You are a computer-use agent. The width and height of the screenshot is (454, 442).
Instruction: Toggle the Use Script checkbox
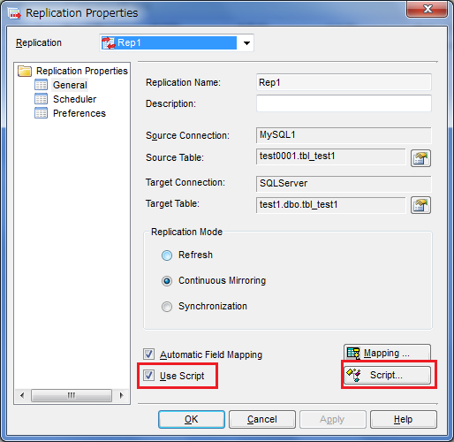[148, 376]
